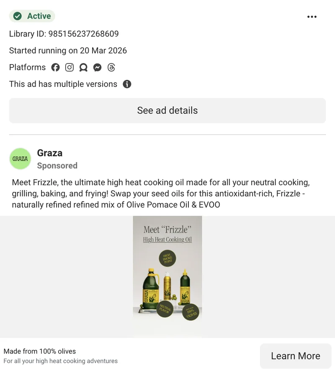The image size is (335, 369).
Task: Click the Audience Network platform icon
Action: point(83,67)
